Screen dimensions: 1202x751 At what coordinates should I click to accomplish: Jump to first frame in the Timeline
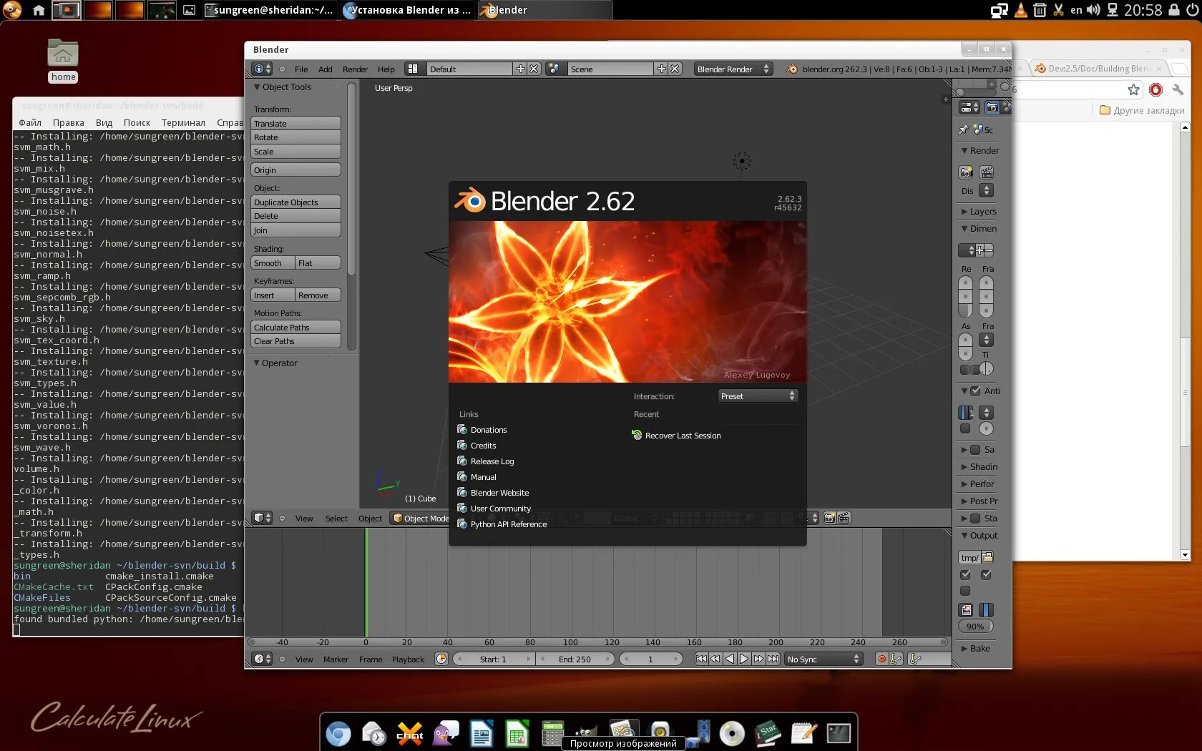[x=701, y=659]
